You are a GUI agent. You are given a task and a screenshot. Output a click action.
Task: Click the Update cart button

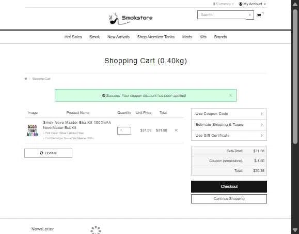tap(48, 153)
